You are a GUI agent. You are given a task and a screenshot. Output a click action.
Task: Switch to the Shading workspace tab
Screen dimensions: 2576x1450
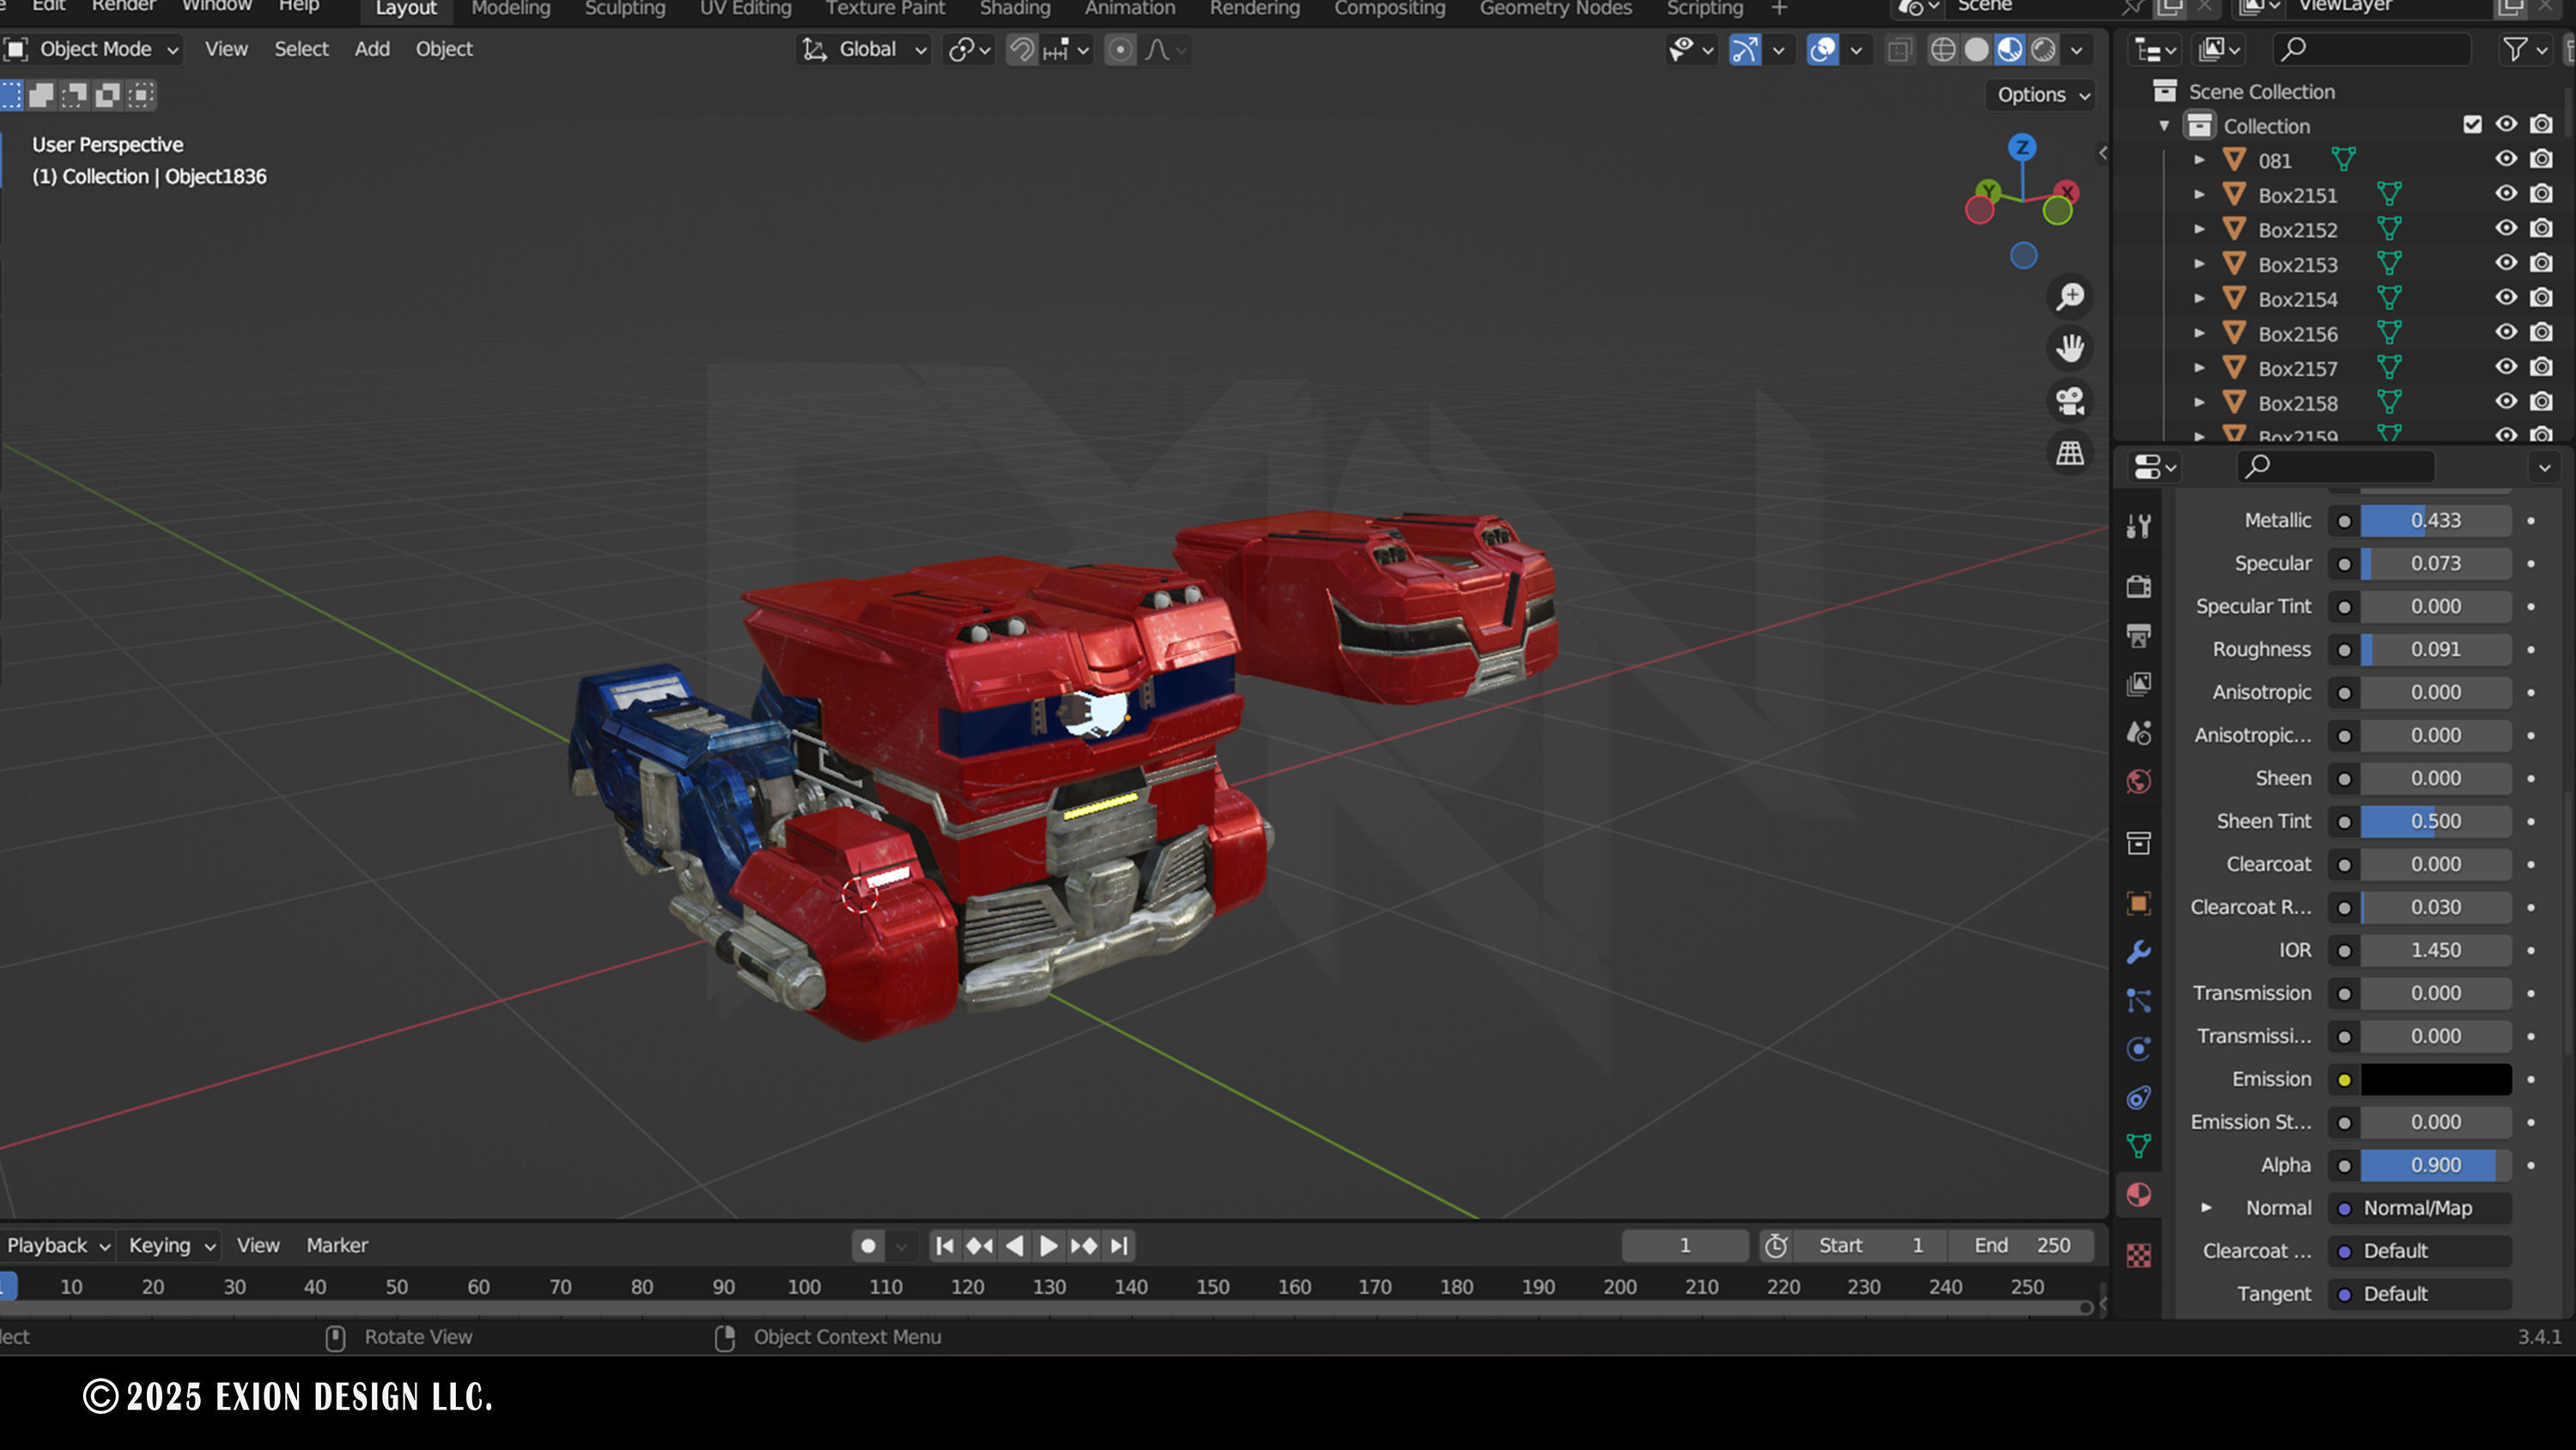1014,9
